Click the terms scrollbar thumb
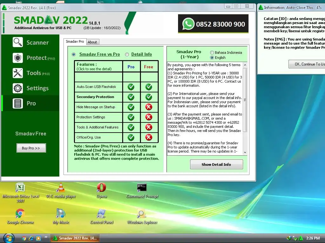Viewport: 325px width, 243px height. (245, 100)
